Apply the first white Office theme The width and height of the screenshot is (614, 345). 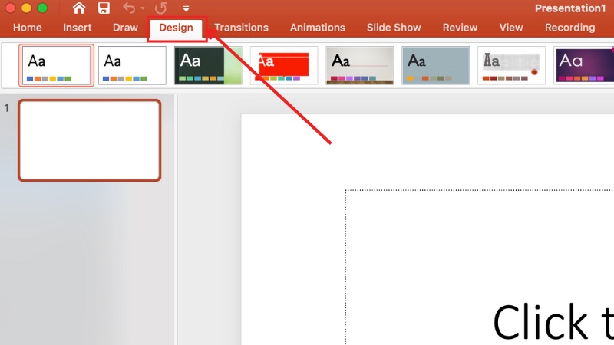click(56, 65)
